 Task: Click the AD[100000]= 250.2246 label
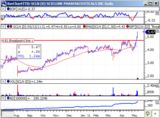[x=29, y=98]
